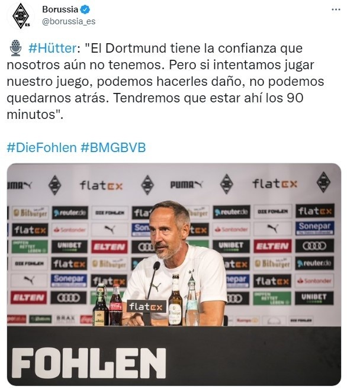Click the red ELTEN logo at bottom left

coord(28,298)
